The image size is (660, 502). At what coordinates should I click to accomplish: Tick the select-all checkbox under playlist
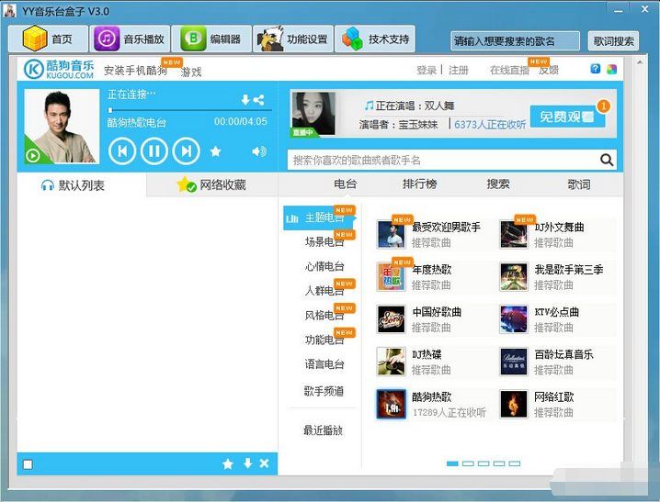coord(28,464)
